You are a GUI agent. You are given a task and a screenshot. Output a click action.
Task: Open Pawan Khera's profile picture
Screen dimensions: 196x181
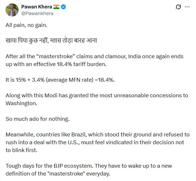[x=12, y=10]
